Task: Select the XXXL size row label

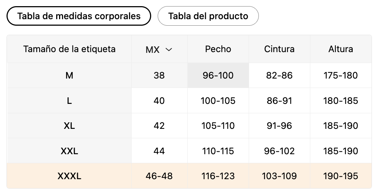Action: 69,176
